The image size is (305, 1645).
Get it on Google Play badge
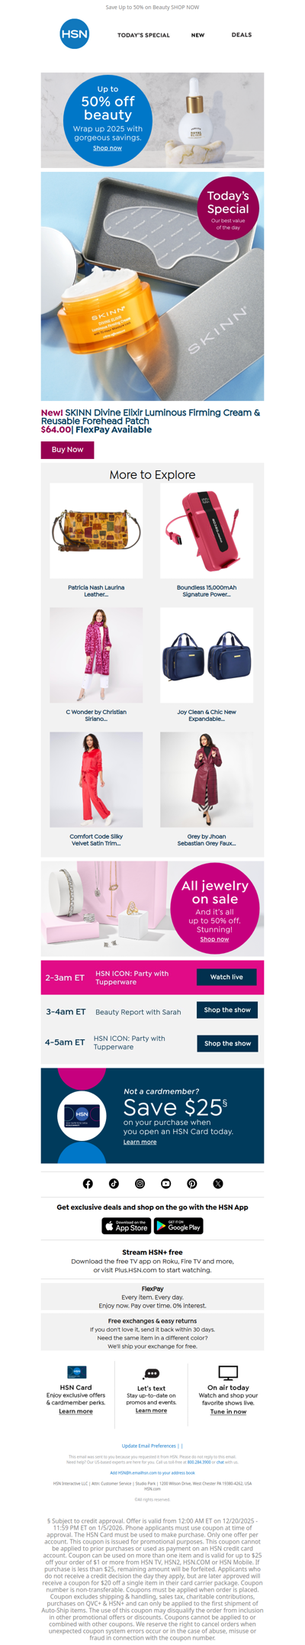pyautogui.click(x=178, y=1226)
